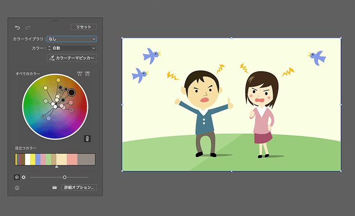355x216 pixels.
Task: Click the info icon at panel bottom
Action: pos(17,188)
